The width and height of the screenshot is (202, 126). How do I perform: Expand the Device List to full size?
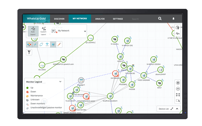point(172,109)
